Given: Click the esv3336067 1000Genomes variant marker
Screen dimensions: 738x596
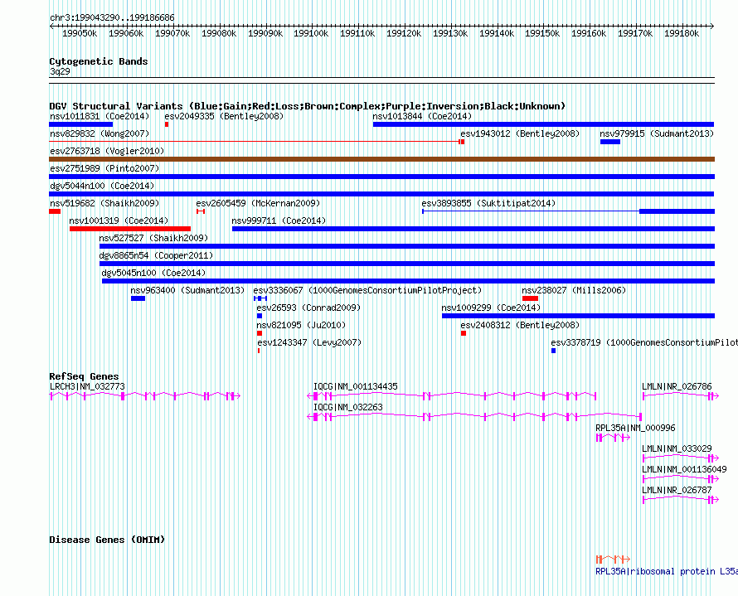Looking at the screenshot, I should click(260, 298).
